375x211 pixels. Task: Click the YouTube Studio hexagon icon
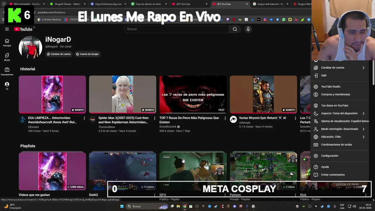click(316, 87)
